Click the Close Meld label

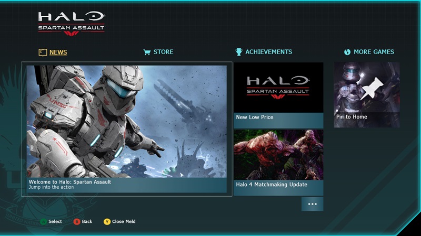(x=124, y=221)
